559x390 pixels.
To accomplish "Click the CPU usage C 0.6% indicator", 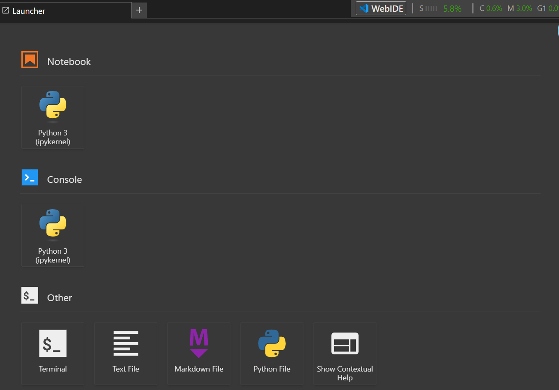I will click(491, 8).
